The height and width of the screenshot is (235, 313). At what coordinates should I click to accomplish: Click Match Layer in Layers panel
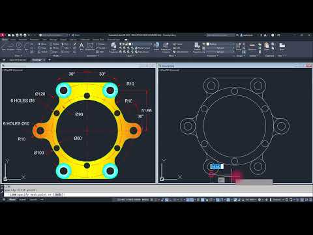(x=142, y=52)
